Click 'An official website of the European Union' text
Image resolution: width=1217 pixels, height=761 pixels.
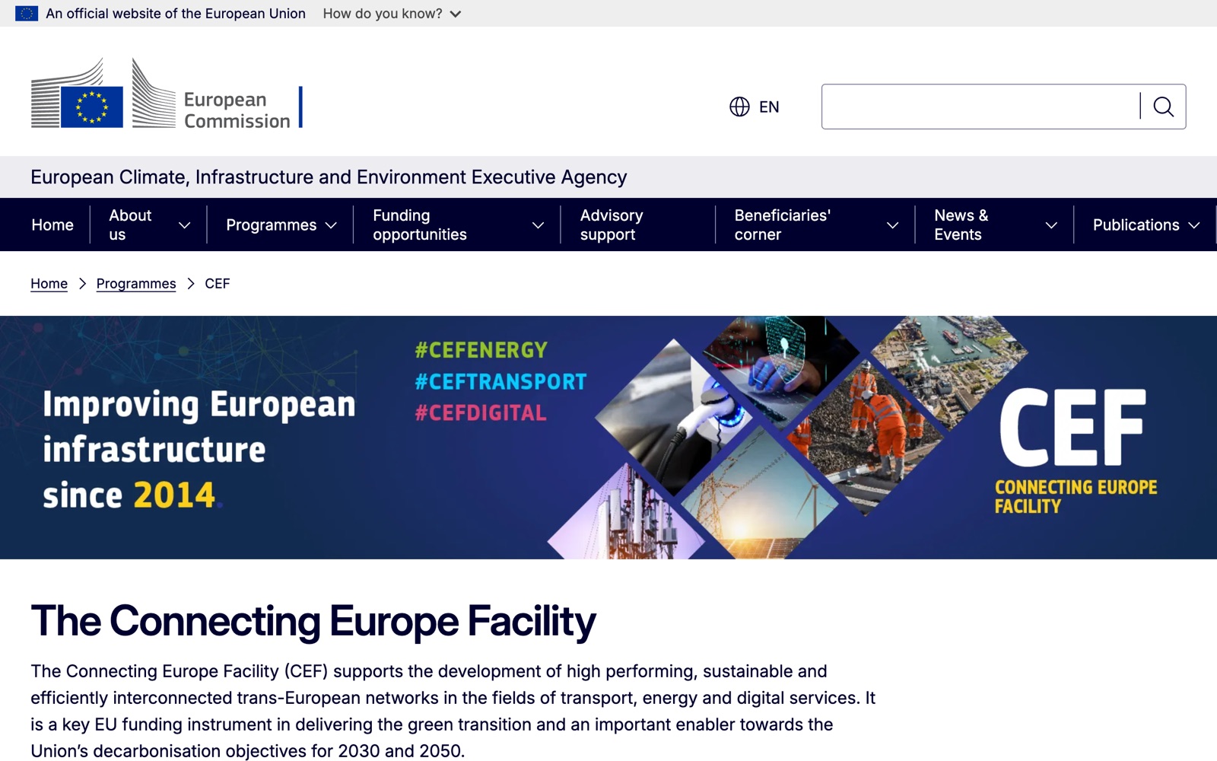coord(176,14)
